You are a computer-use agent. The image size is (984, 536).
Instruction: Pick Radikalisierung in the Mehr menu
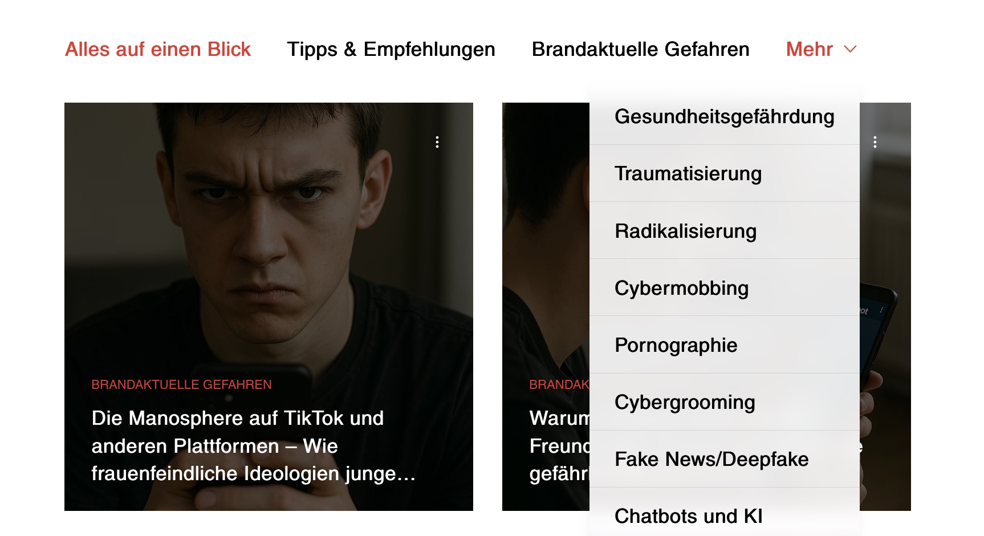coord(725,231)
